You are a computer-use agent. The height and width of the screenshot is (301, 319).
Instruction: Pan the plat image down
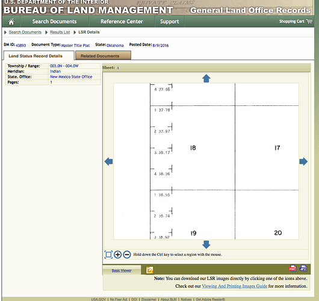(x=206, y=244)
